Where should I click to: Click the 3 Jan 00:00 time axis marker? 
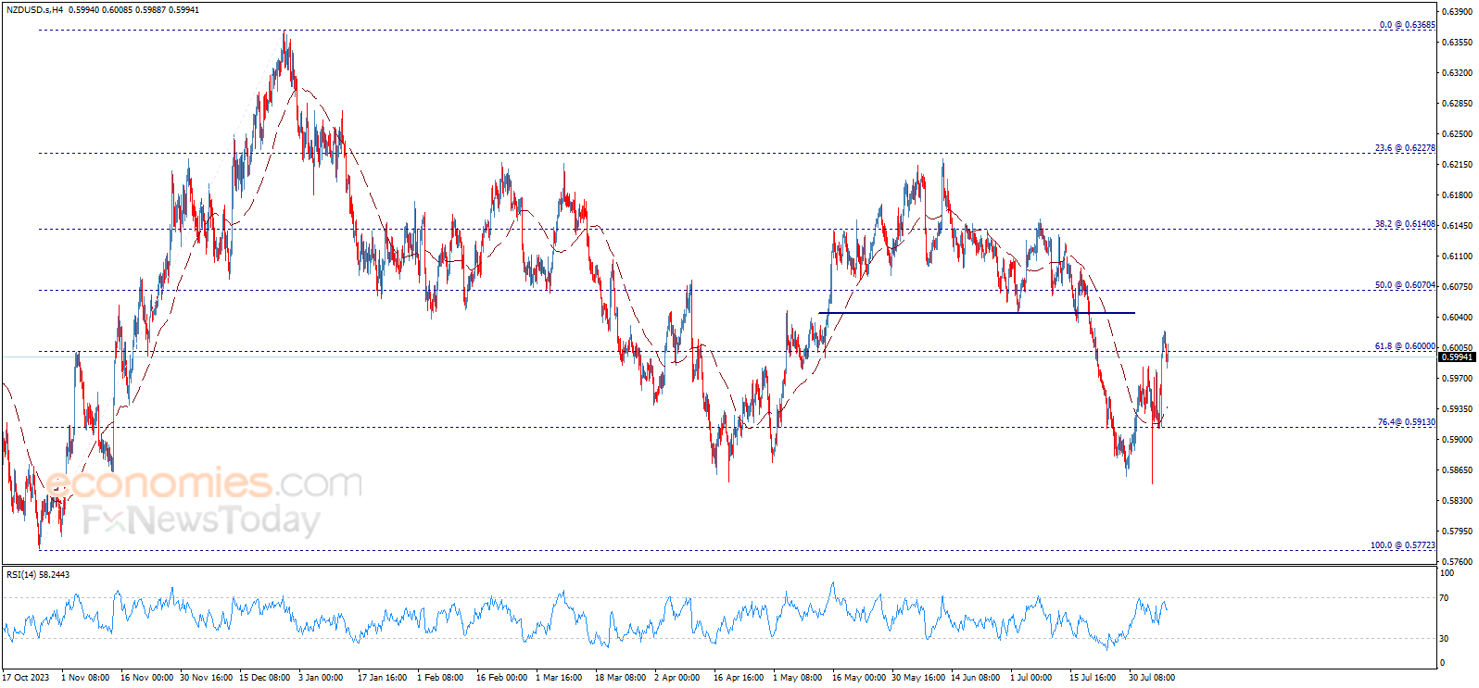tap(321, 678)
